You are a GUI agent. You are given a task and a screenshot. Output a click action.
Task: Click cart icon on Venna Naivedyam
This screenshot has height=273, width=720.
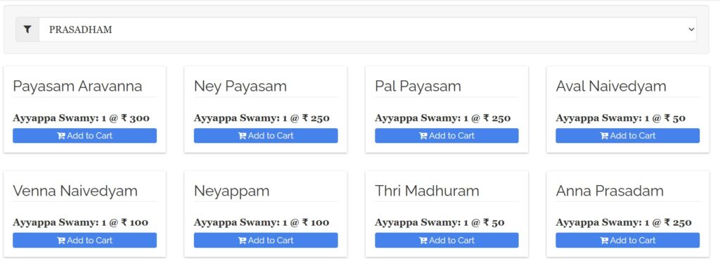coord(61,241)
